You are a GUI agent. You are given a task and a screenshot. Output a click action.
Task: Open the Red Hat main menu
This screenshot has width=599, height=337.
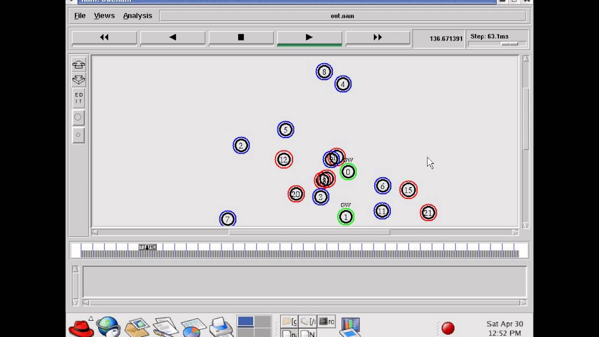[x=81, y=327]
